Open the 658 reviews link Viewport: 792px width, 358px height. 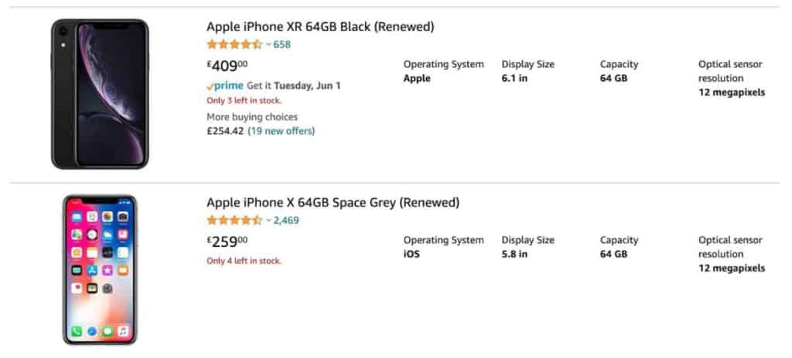[282, 45]
